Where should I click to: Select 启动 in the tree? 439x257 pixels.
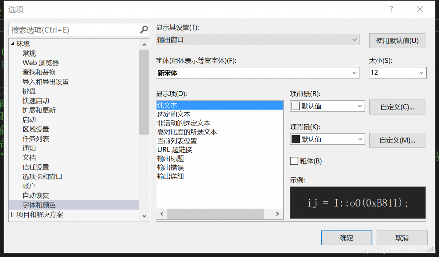point(29,120)
